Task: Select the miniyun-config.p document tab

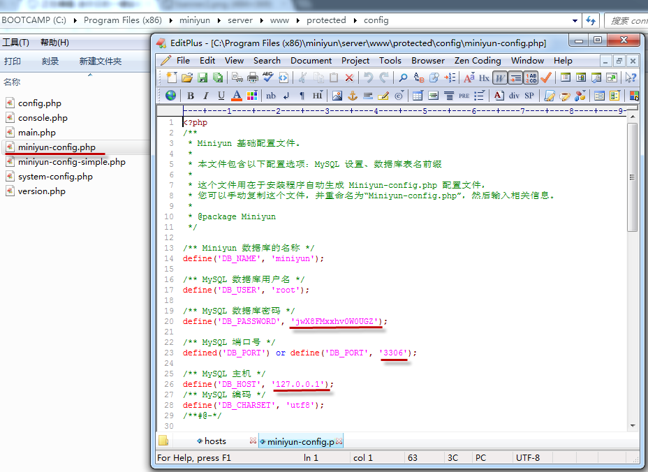Action: (x=300, y=441)
